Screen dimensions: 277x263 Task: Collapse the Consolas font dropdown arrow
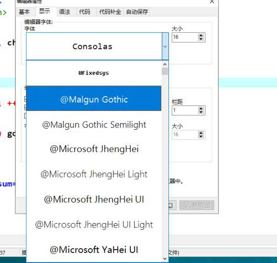(165, 46)
